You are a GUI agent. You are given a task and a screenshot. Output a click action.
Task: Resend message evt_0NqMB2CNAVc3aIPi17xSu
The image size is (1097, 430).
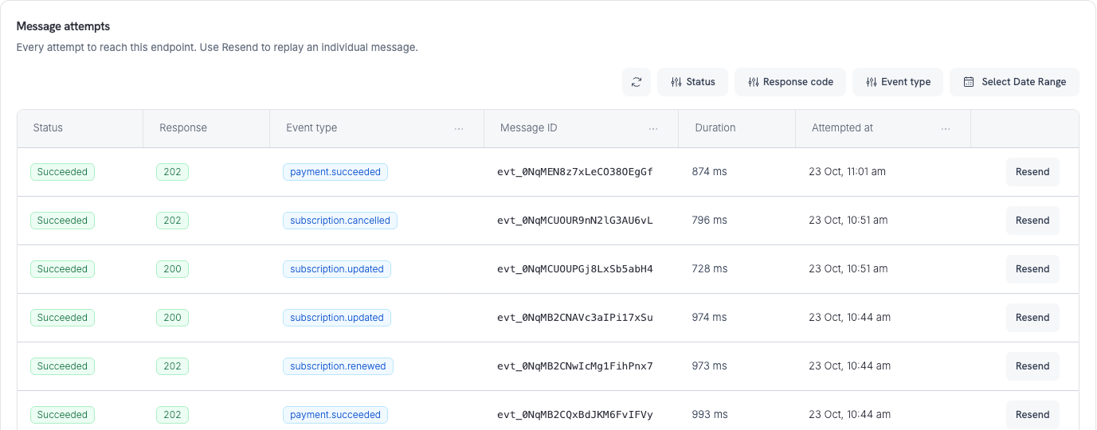tap(1032, 318)
